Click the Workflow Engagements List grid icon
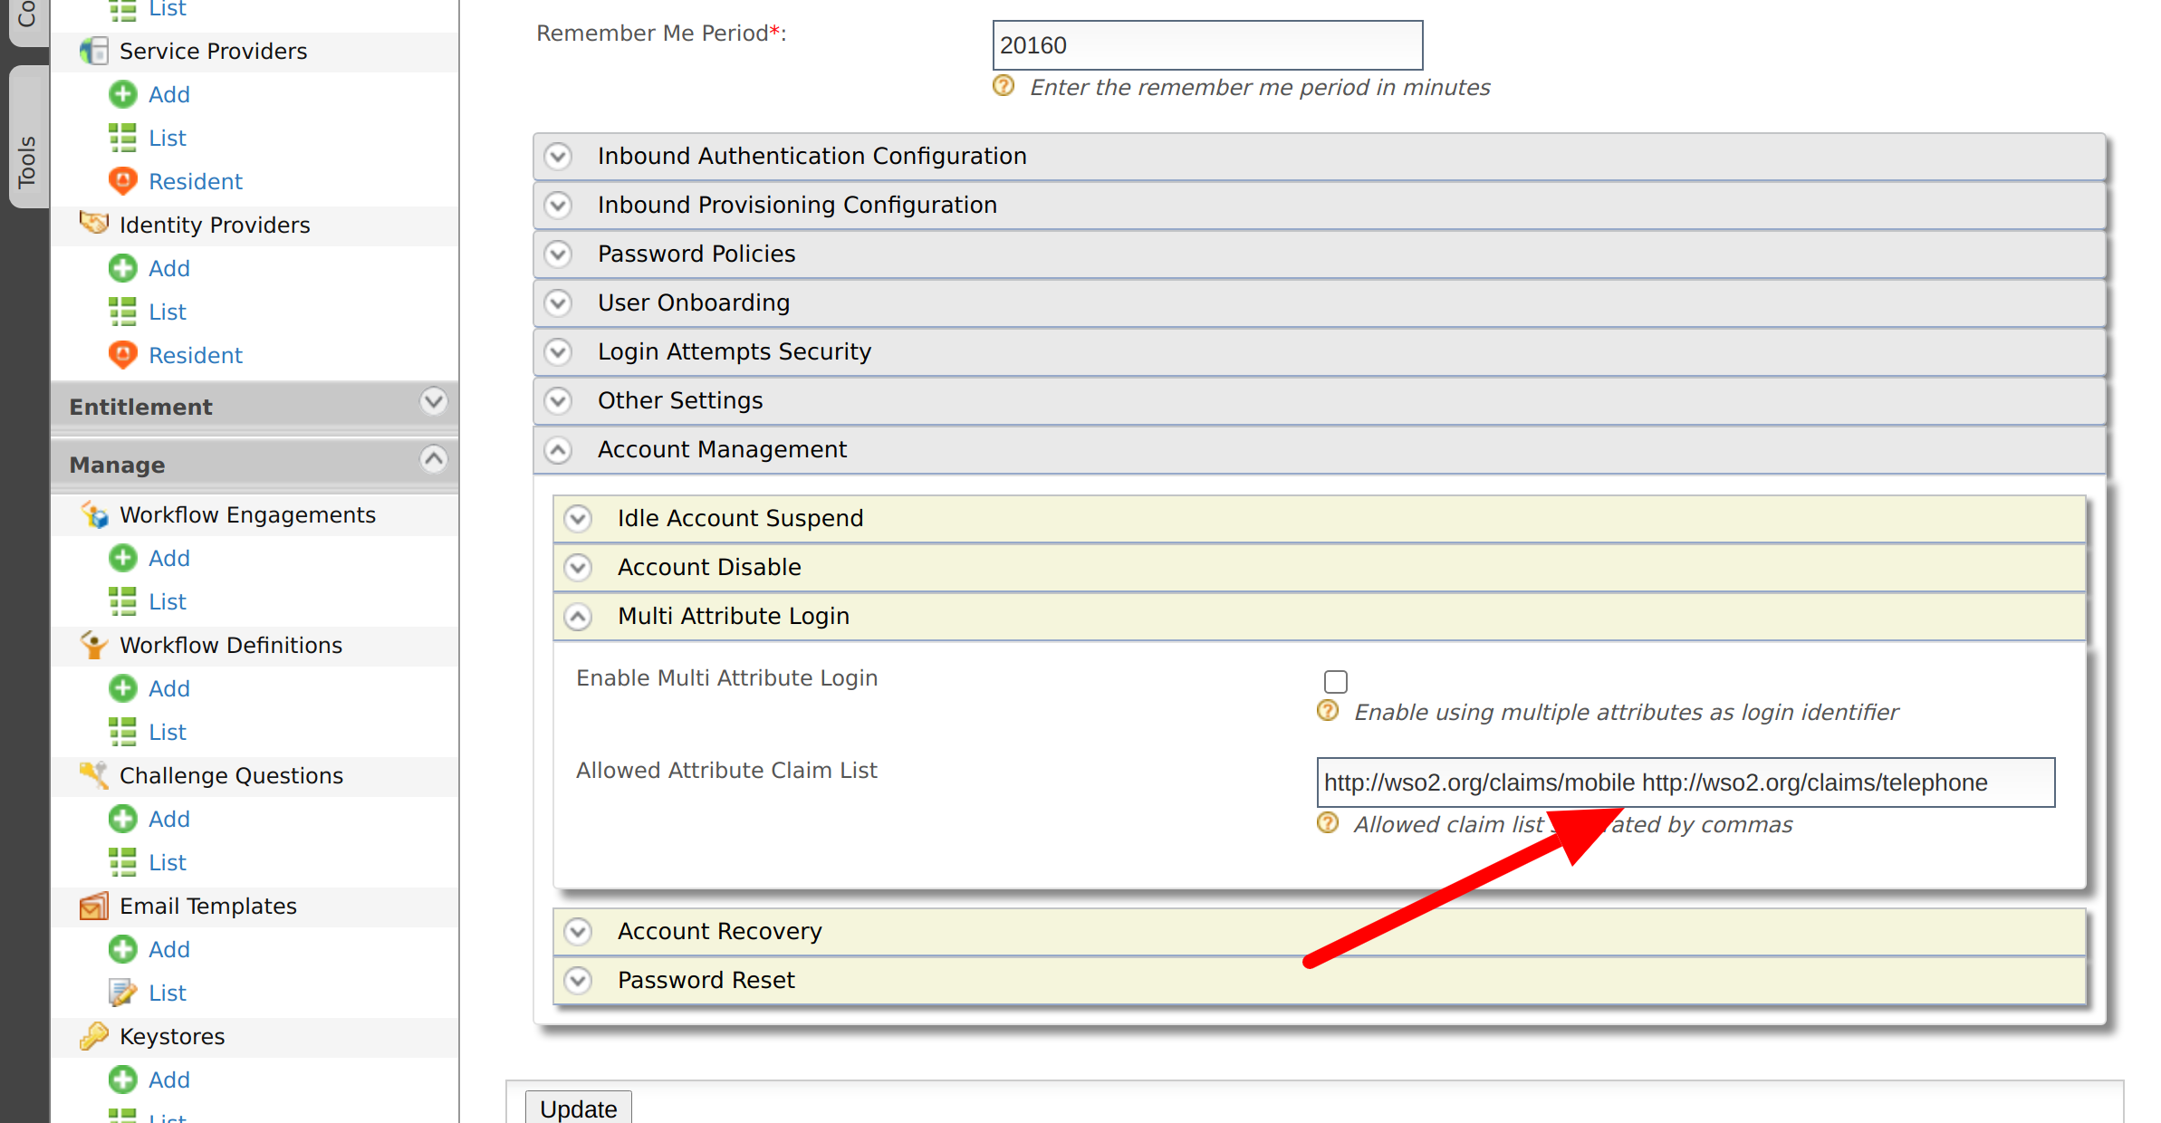Image resolution: width=2161 pixels, height=1123 pixels. tap(122, 601)
